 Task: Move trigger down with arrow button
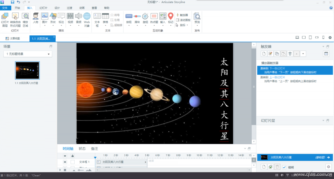coord(303,54)
